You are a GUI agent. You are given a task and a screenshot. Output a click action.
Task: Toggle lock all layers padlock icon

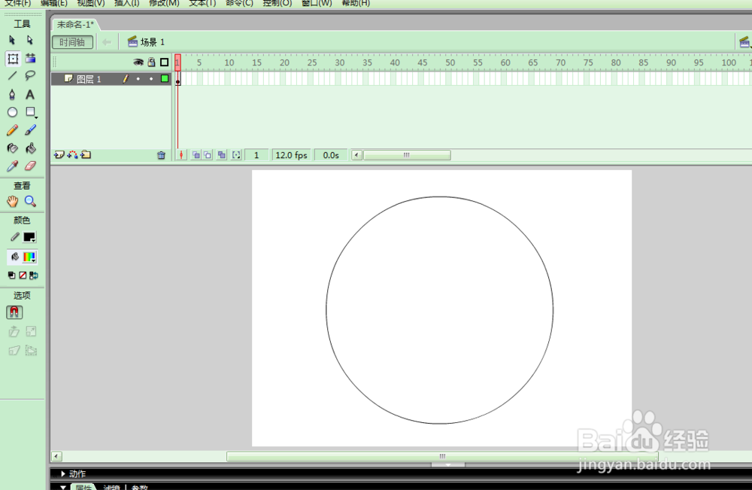152,62
